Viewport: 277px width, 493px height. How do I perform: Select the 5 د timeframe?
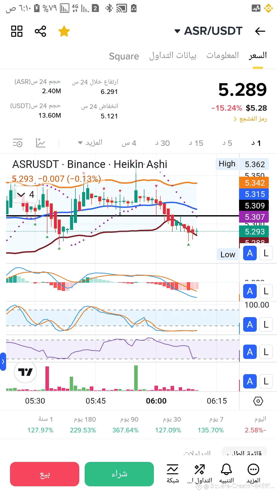(227, 143)
